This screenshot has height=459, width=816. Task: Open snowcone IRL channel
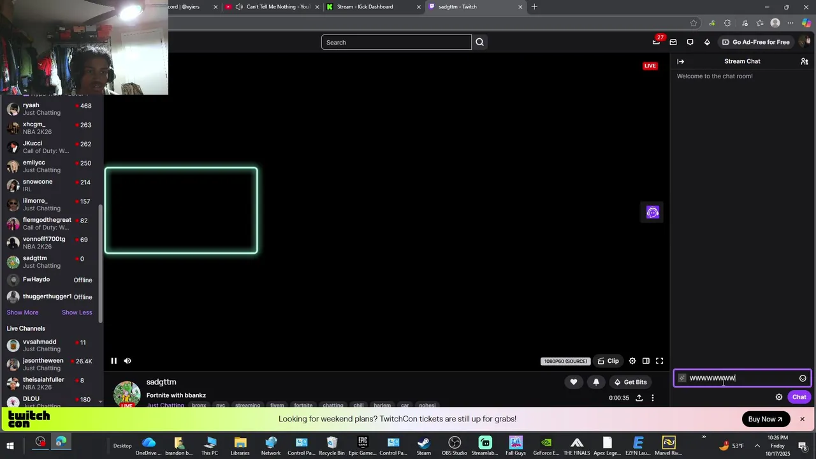(51, 186)
